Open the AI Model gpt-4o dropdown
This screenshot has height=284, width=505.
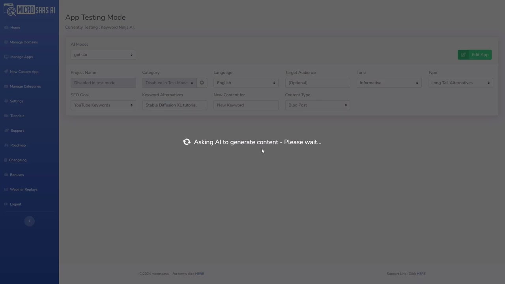coord(103,55)
